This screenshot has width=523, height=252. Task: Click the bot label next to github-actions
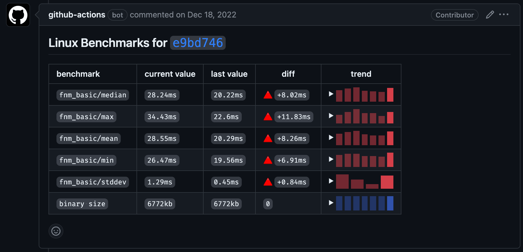click(x=117, y=15)
